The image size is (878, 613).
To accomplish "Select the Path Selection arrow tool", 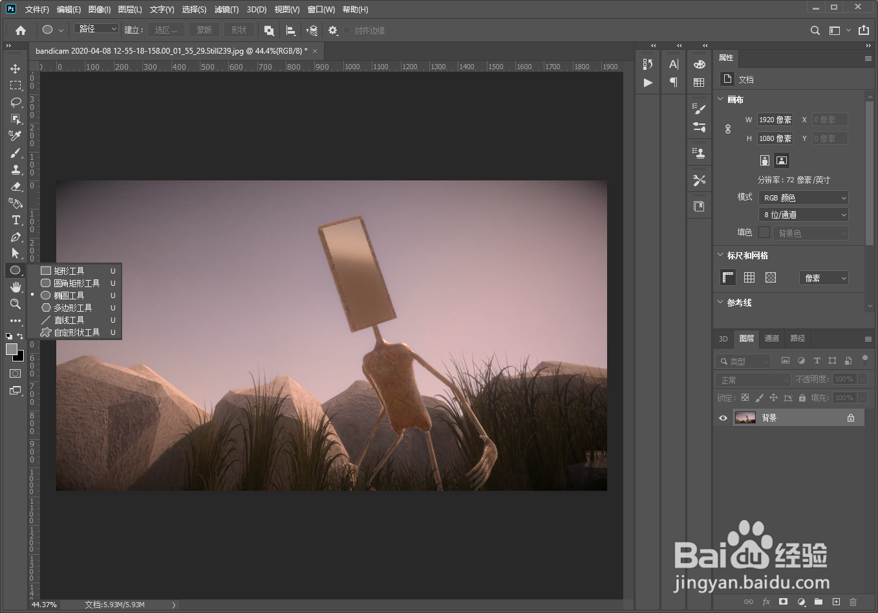I will 16,253.
